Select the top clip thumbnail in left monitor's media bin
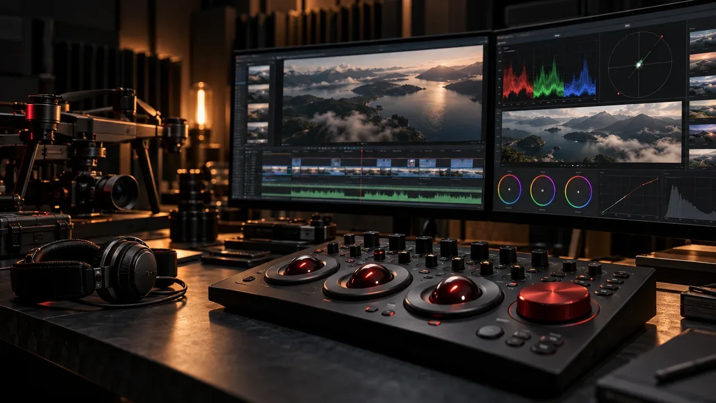Image resolution: width=716 pixels, height=403 pixels. (258, 74)
